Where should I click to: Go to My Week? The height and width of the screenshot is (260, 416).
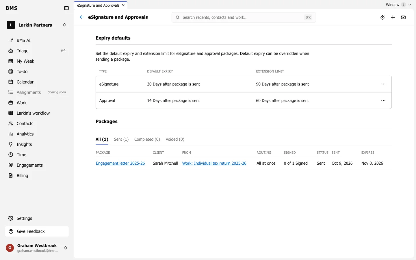pyautogui.click(x=37, y=61)
